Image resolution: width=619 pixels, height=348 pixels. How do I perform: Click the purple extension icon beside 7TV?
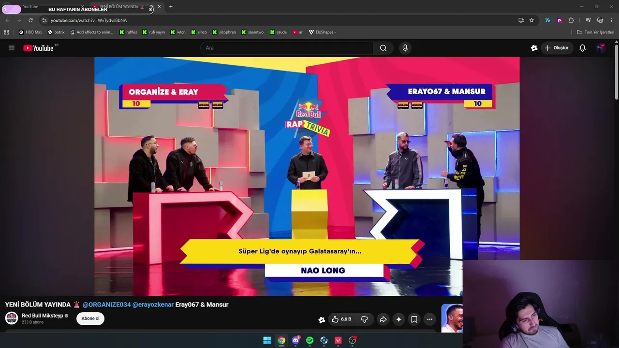pos(560,20)
